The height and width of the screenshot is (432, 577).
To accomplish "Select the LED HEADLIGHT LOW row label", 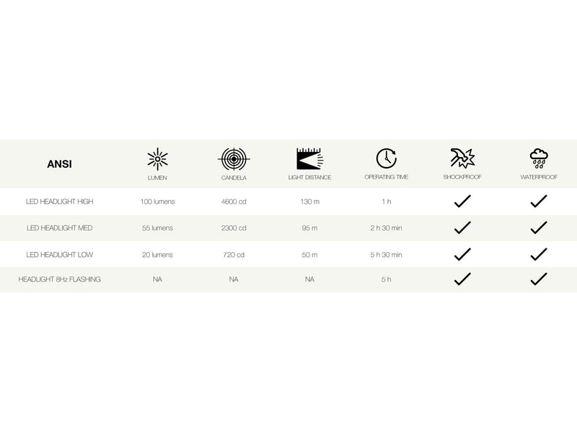I will (x=60, y=255).
